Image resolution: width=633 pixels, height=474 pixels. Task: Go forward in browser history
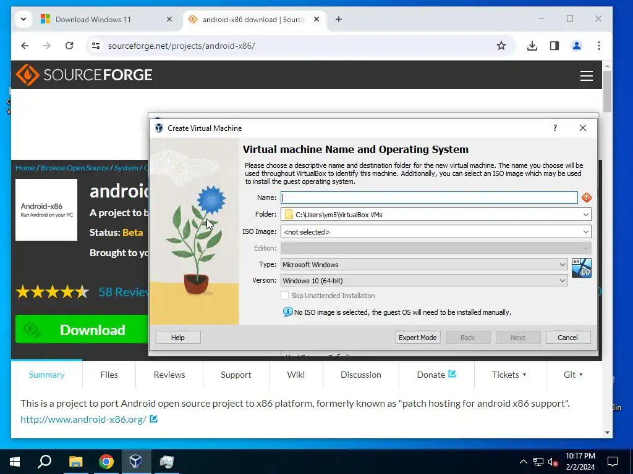pyautogui.click(x=47, y=46)
